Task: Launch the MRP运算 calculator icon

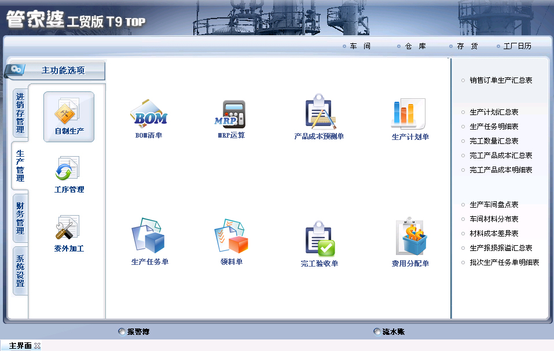Action: pyautogui.click(x=230, y=114)
